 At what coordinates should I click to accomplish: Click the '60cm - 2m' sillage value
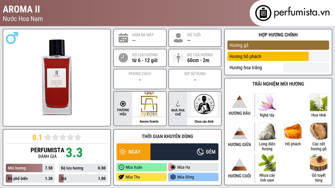[x=198, y=60]
